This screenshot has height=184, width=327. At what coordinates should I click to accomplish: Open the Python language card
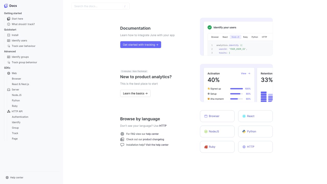[255, 131]
